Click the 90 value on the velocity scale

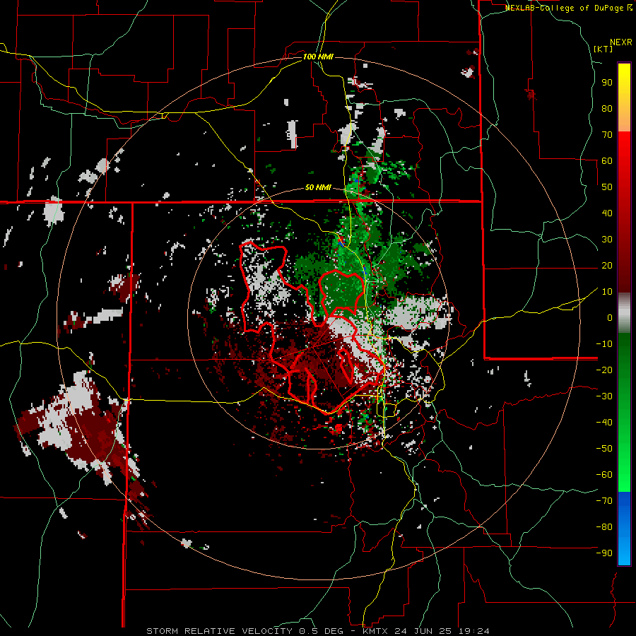click(607, 83)
